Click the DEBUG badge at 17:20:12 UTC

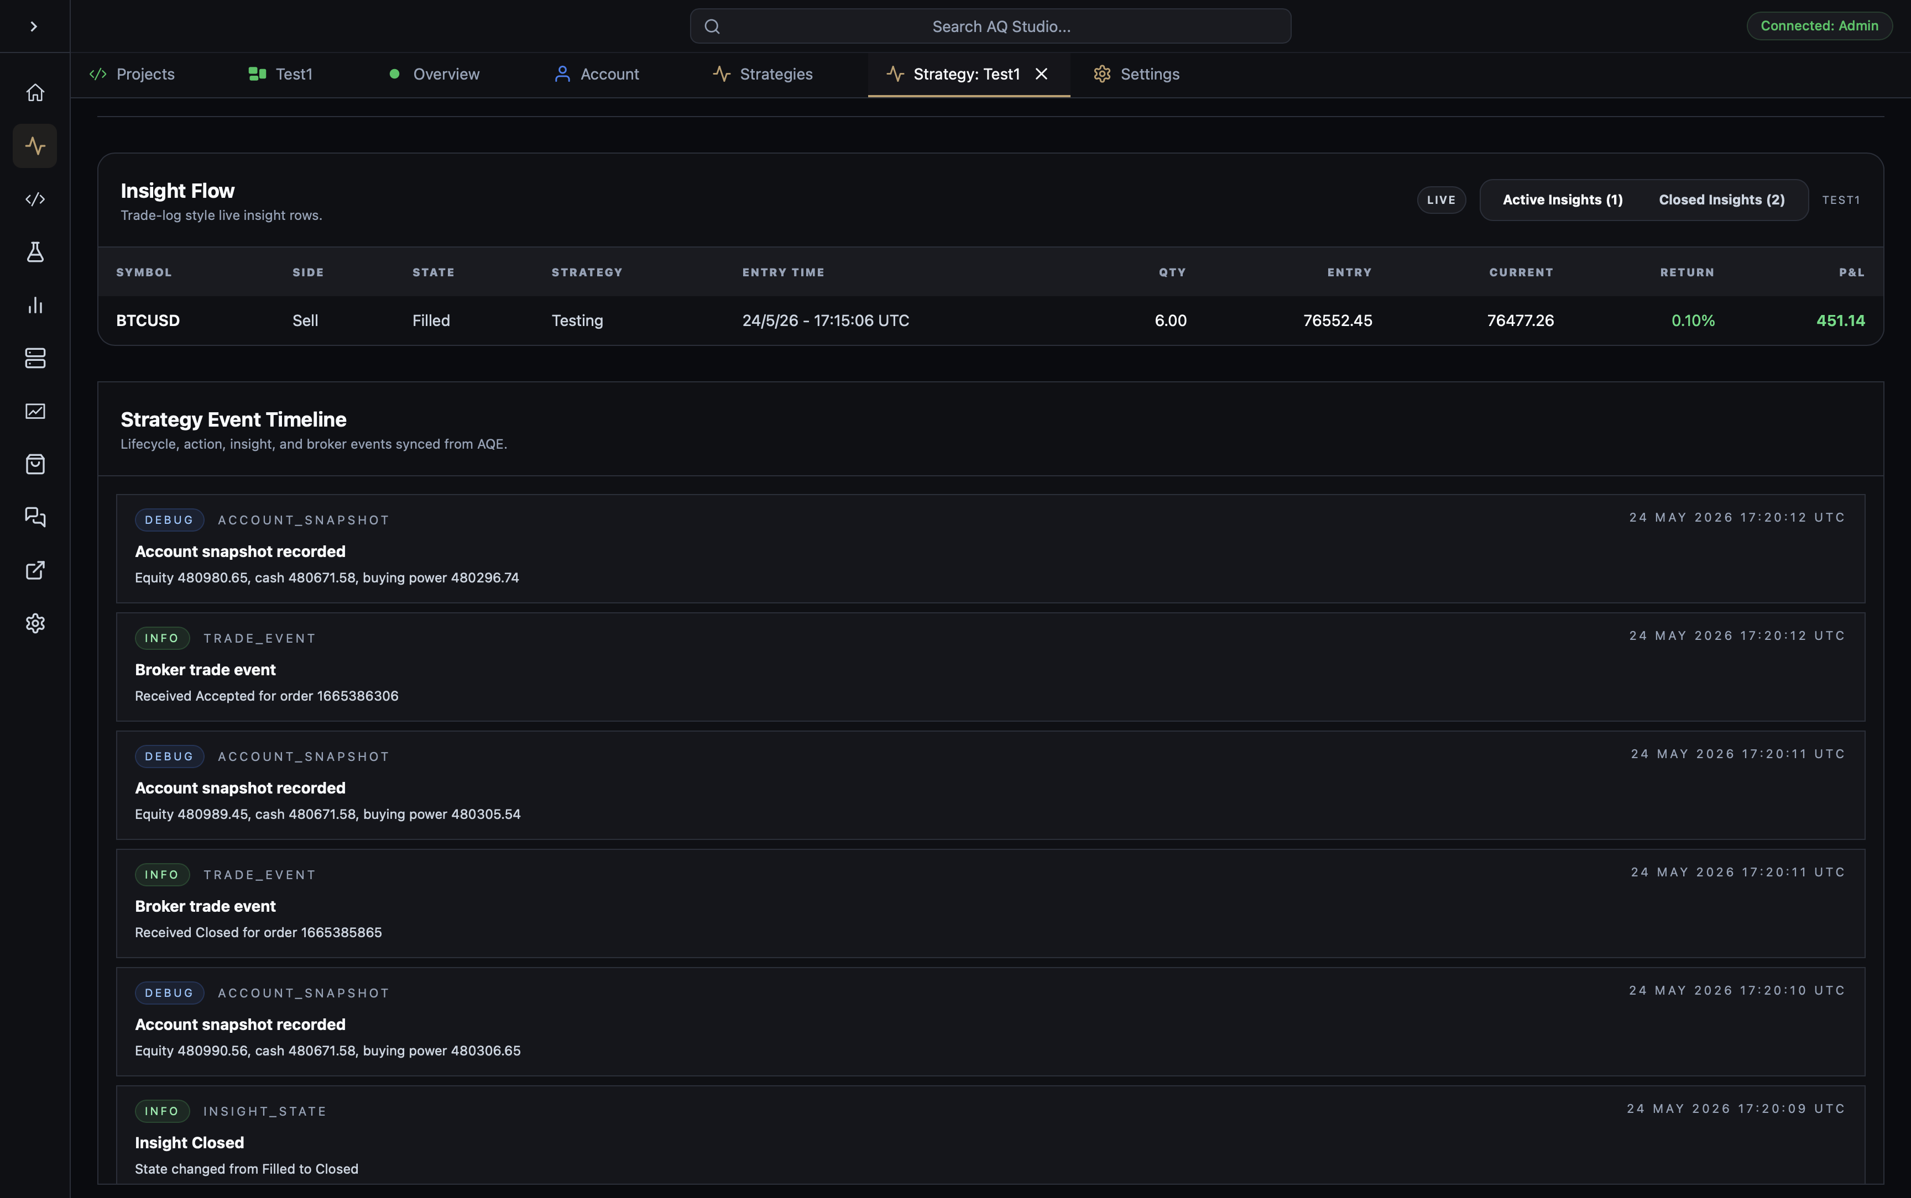click(x=169, y=520)
